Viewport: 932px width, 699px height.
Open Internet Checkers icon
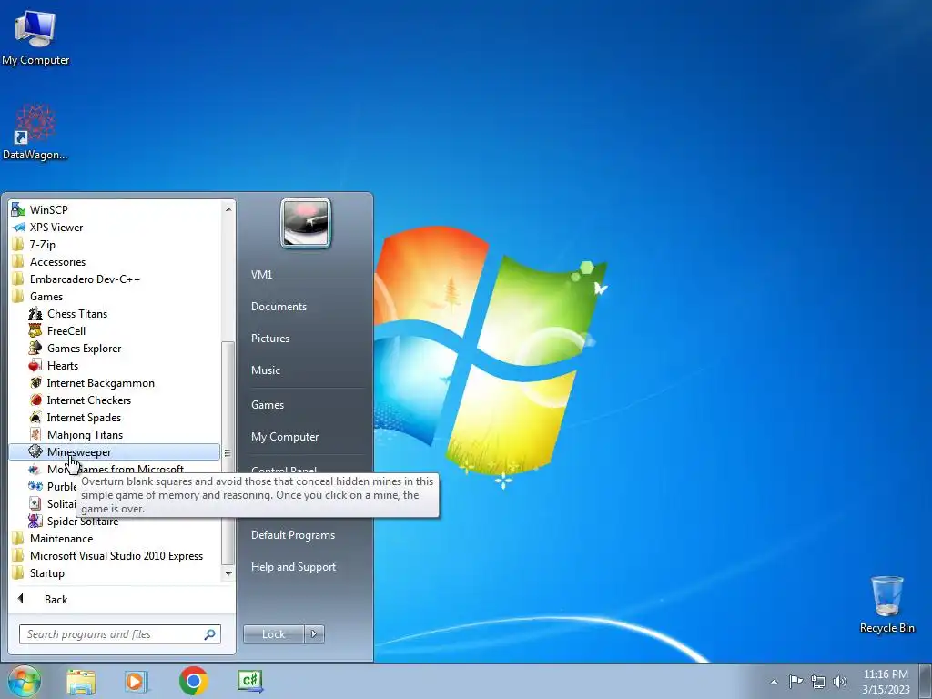35,400
